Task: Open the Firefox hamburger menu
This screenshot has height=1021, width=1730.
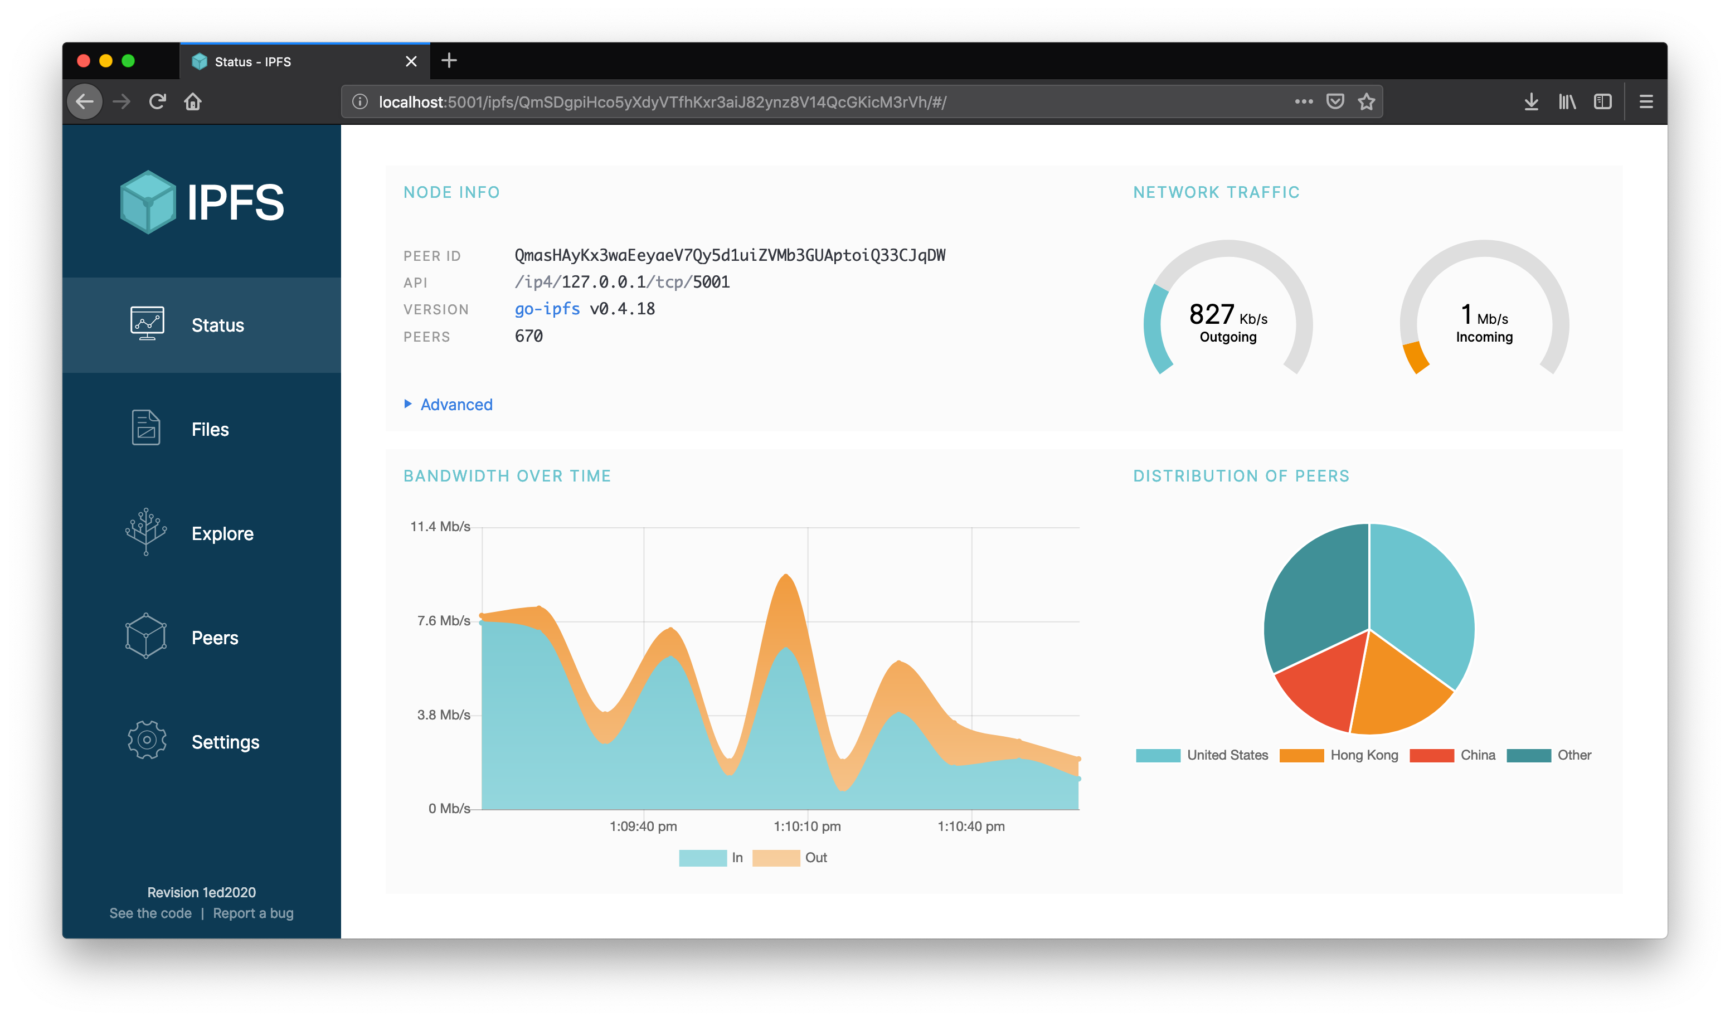Action: 1647,101
